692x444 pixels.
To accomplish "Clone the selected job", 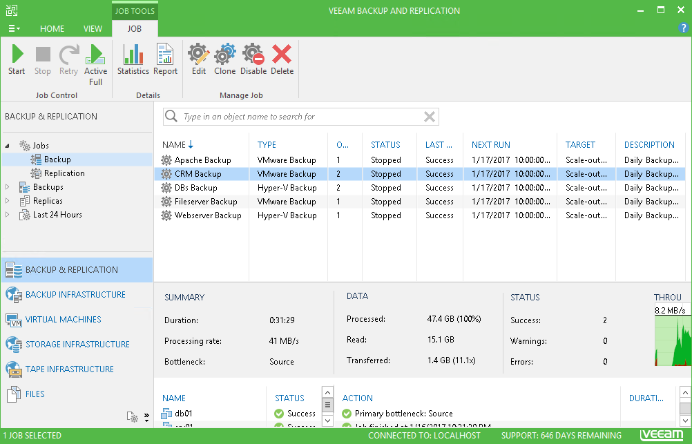I will pyautogui.click(x=224, y=59).
